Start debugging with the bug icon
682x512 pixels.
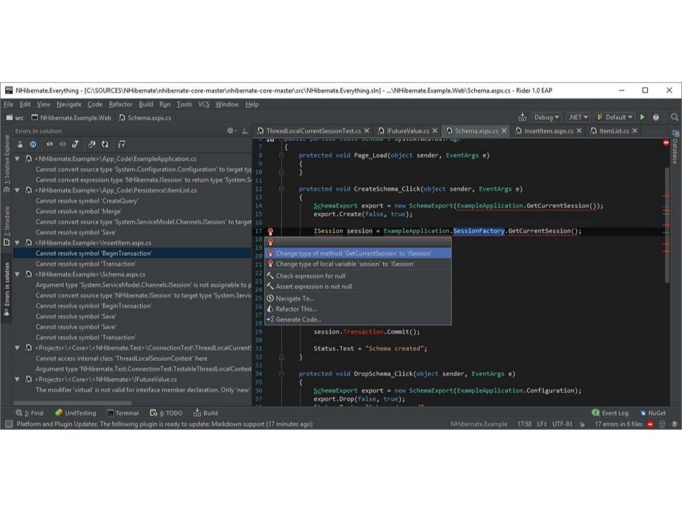click(656, 117)
